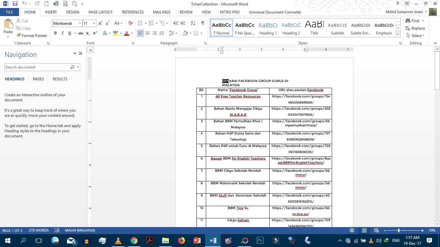Open the Font dialog launcher
The width and height of the screenshot is (440, 247).
point(133,43)
